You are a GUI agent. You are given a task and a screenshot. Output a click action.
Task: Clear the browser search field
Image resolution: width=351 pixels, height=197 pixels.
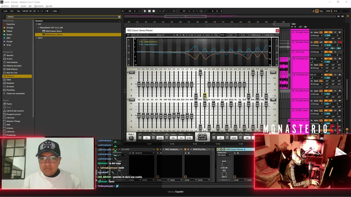click(x=119, y=17)
